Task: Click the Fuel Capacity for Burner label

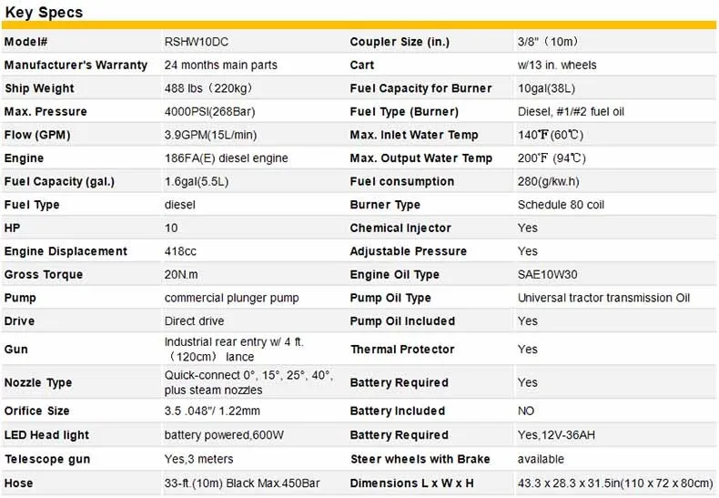Action: [x=420, y=88]
